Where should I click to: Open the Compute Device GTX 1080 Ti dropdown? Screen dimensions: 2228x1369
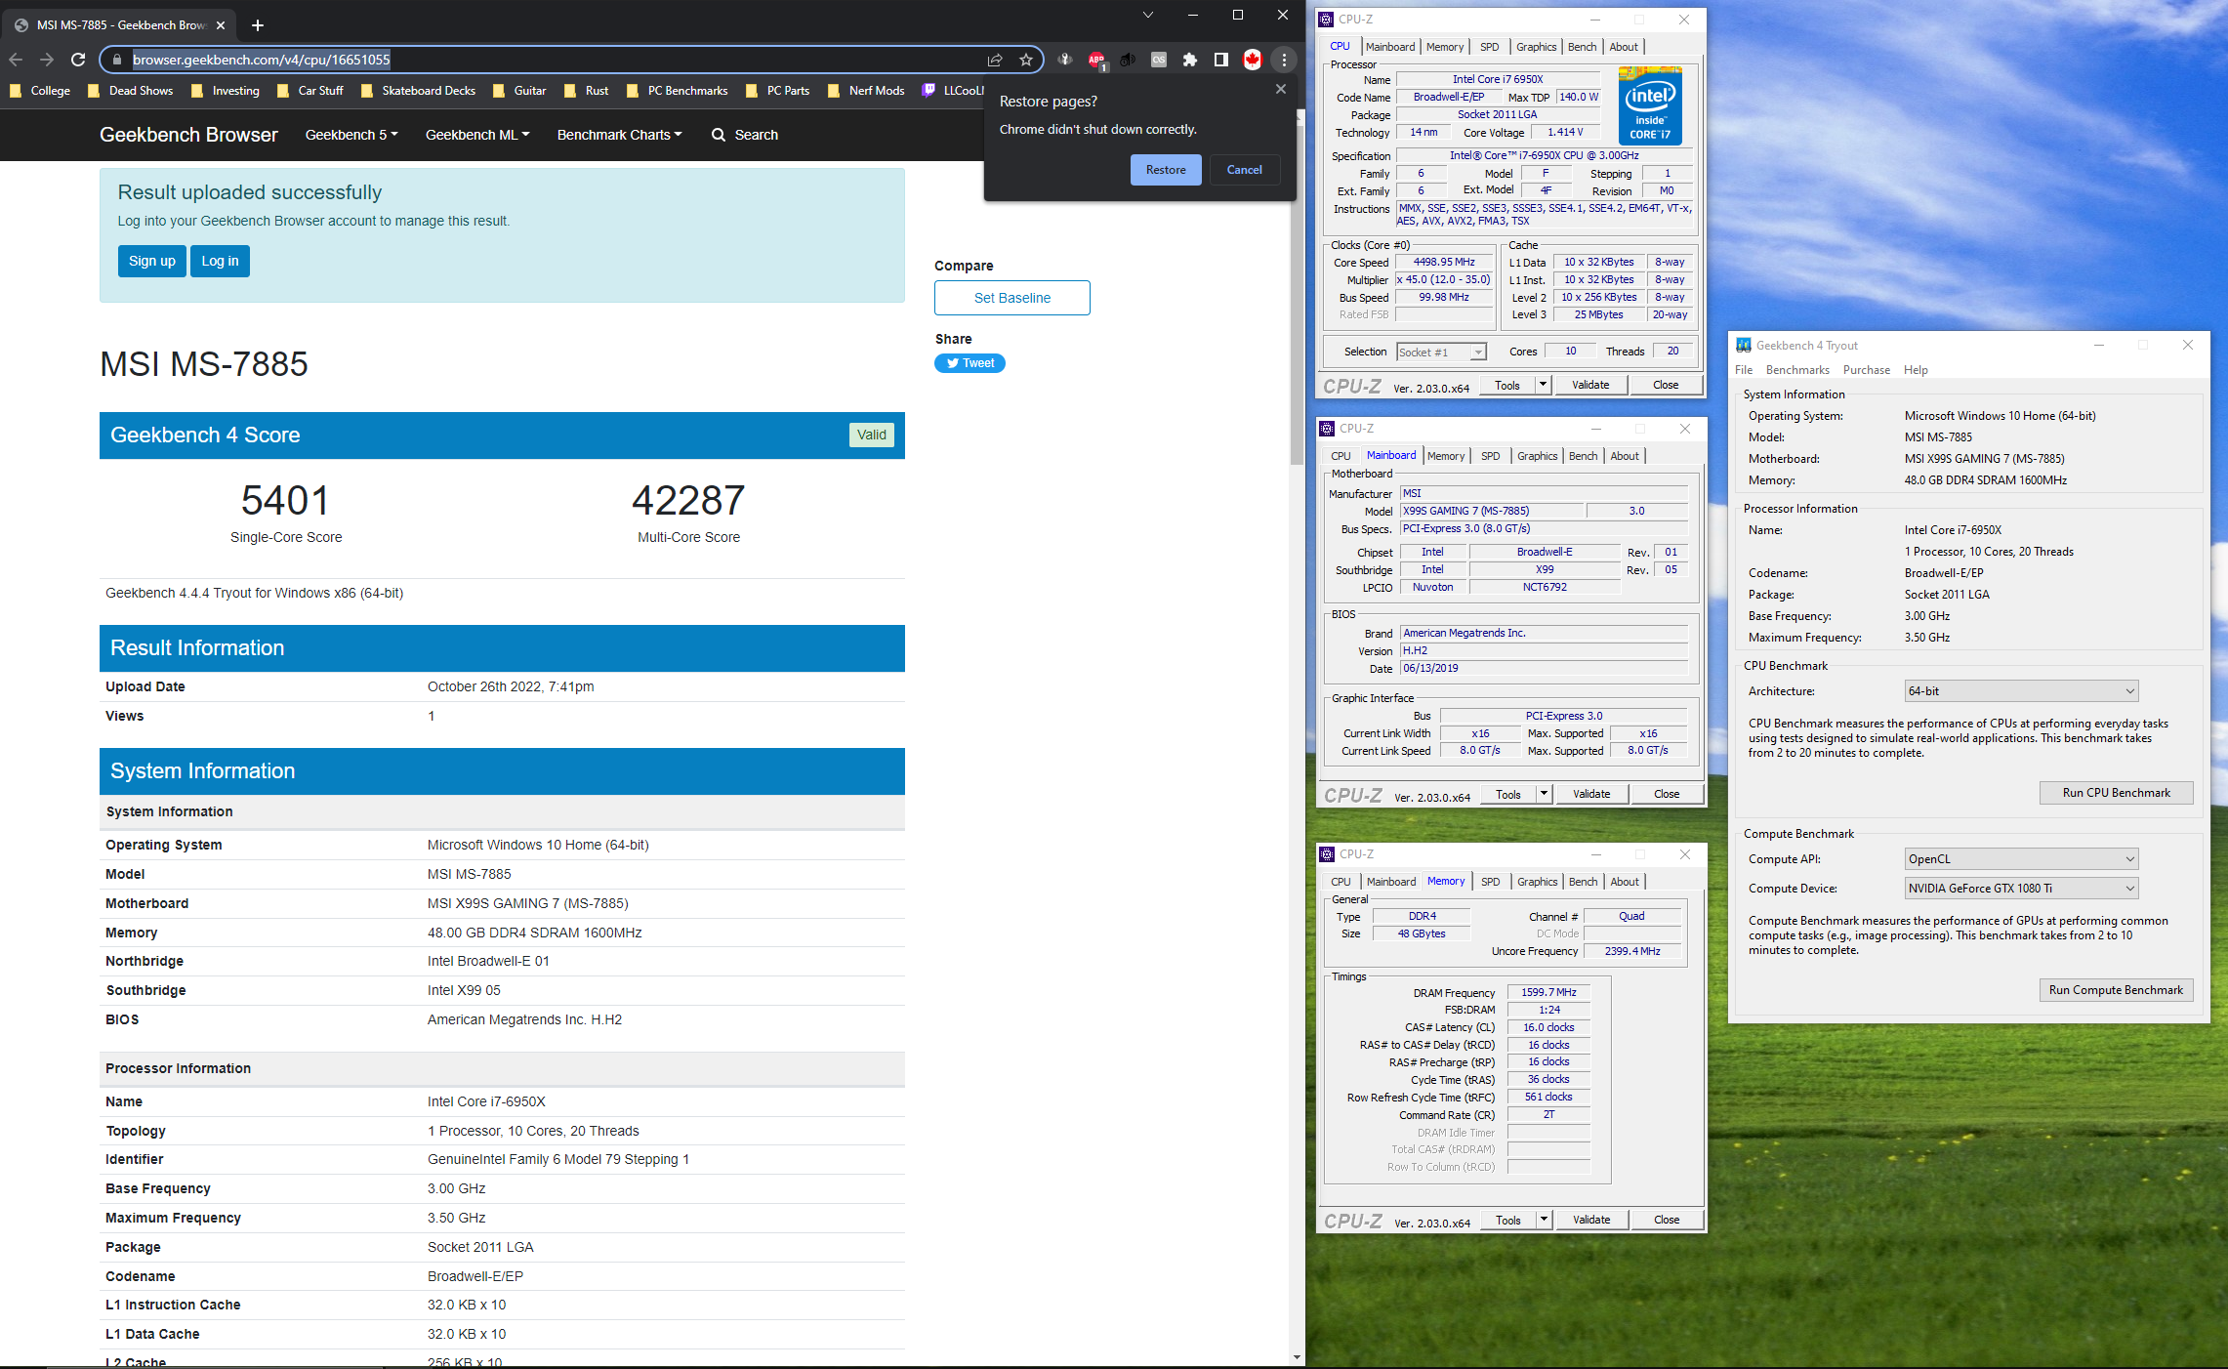[x=2021, y=889]
